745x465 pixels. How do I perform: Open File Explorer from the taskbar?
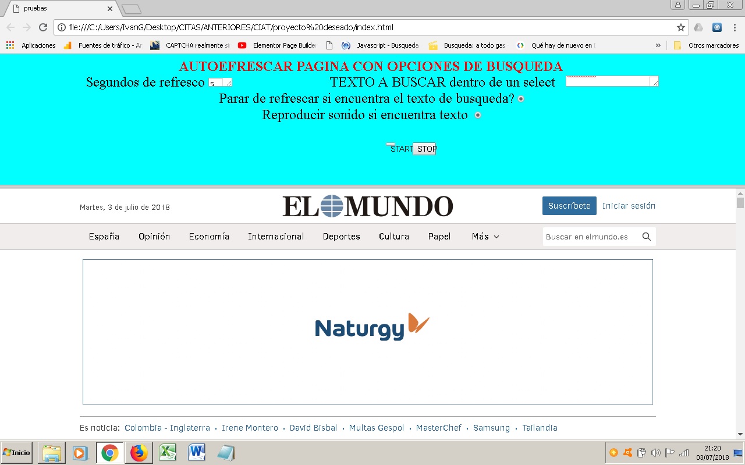(51, 453)
